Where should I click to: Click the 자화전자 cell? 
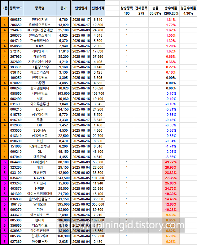(x=40, y=184)
